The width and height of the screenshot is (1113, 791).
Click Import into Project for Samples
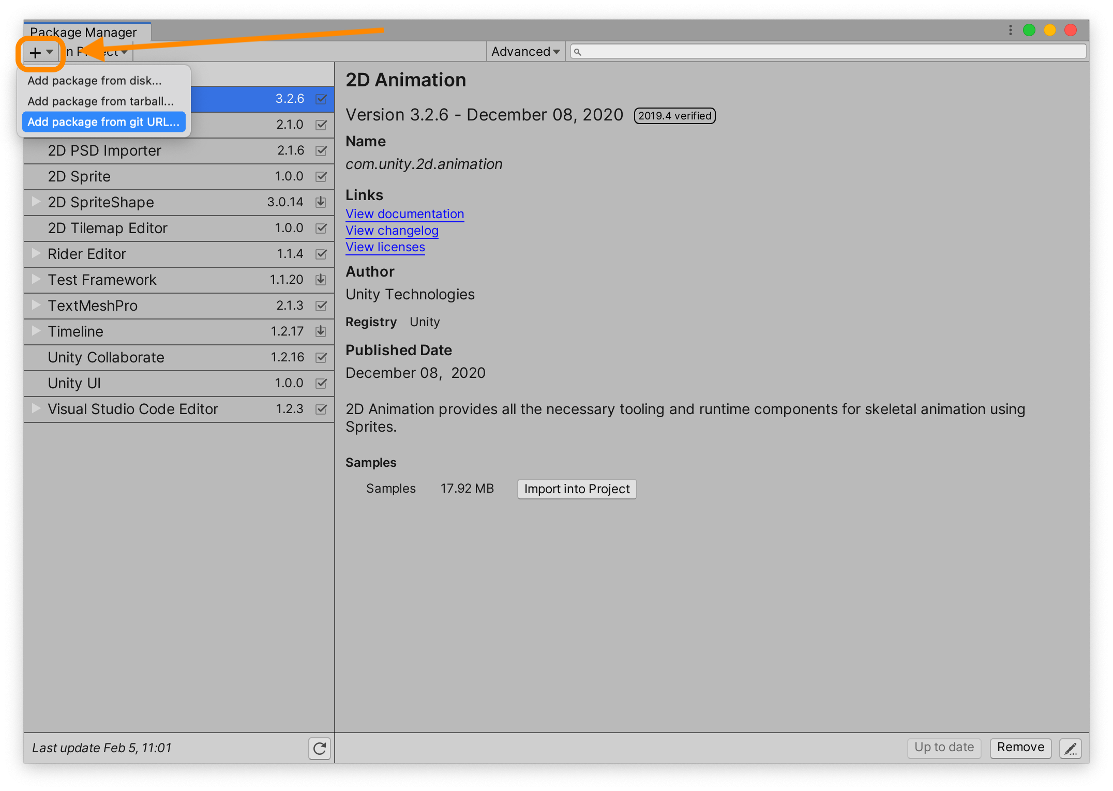point(576,489)
